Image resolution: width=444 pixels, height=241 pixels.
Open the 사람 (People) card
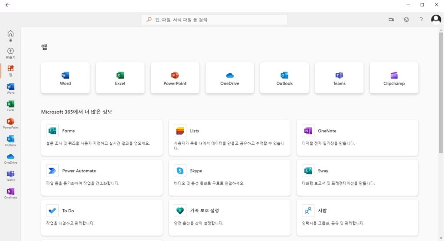pos(358,218)
